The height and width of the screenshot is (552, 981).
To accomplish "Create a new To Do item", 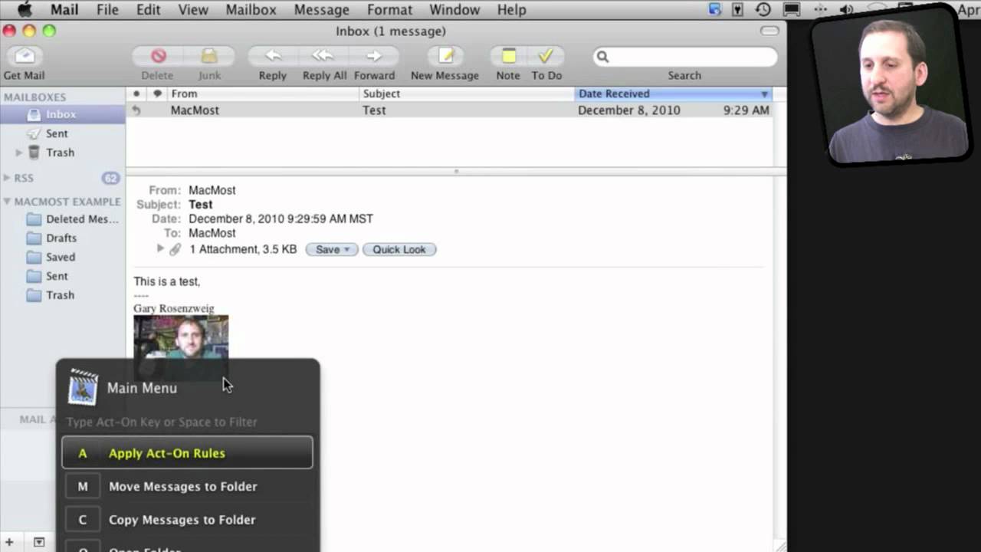I will click(546, 56).
